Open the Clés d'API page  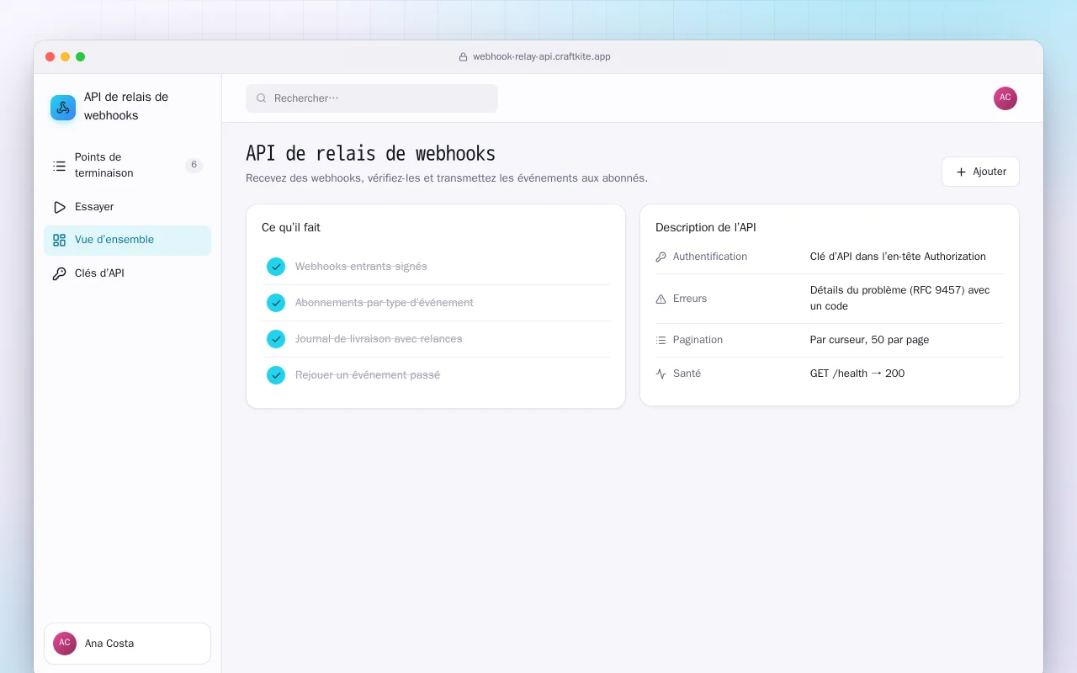click(127, 273)
